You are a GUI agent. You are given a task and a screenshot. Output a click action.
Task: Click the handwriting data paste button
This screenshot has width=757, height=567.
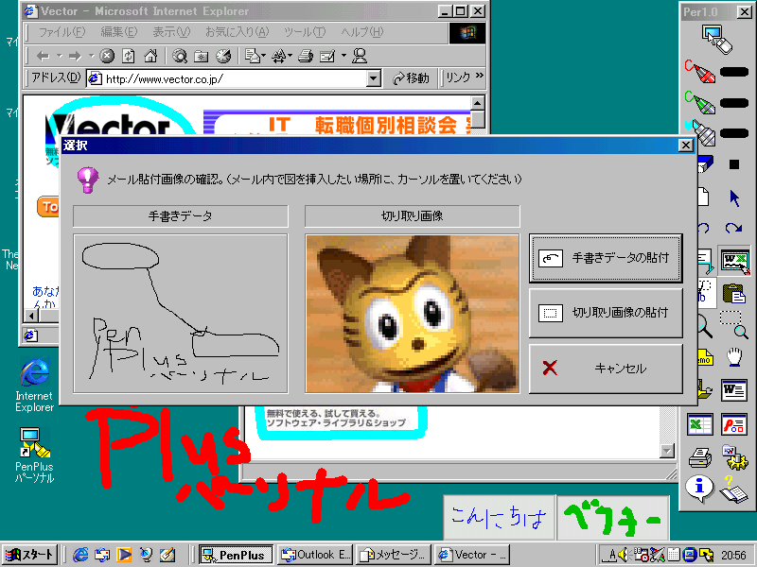[606, 258]
